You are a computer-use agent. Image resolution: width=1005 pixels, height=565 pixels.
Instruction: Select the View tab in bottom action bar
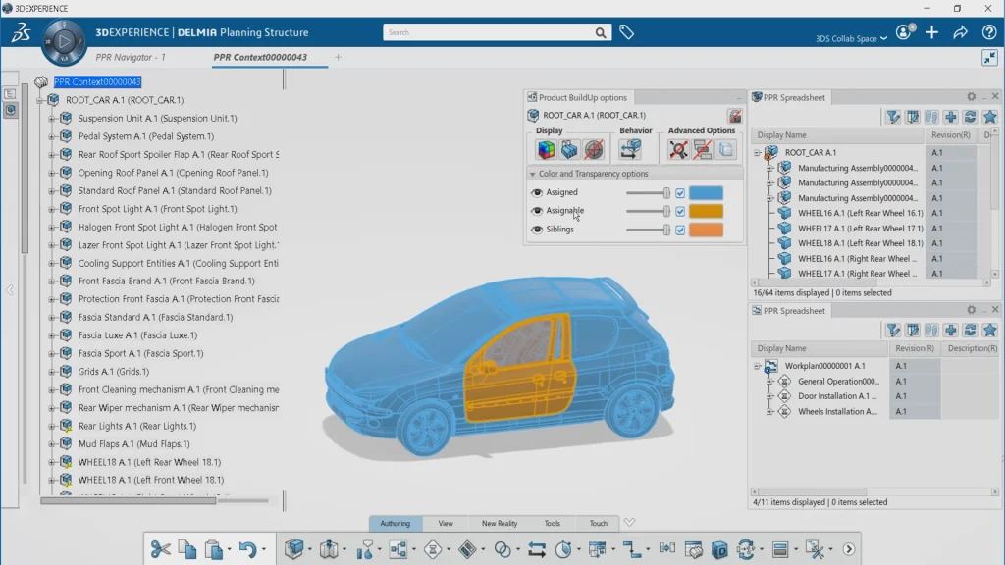coord(446,524)
